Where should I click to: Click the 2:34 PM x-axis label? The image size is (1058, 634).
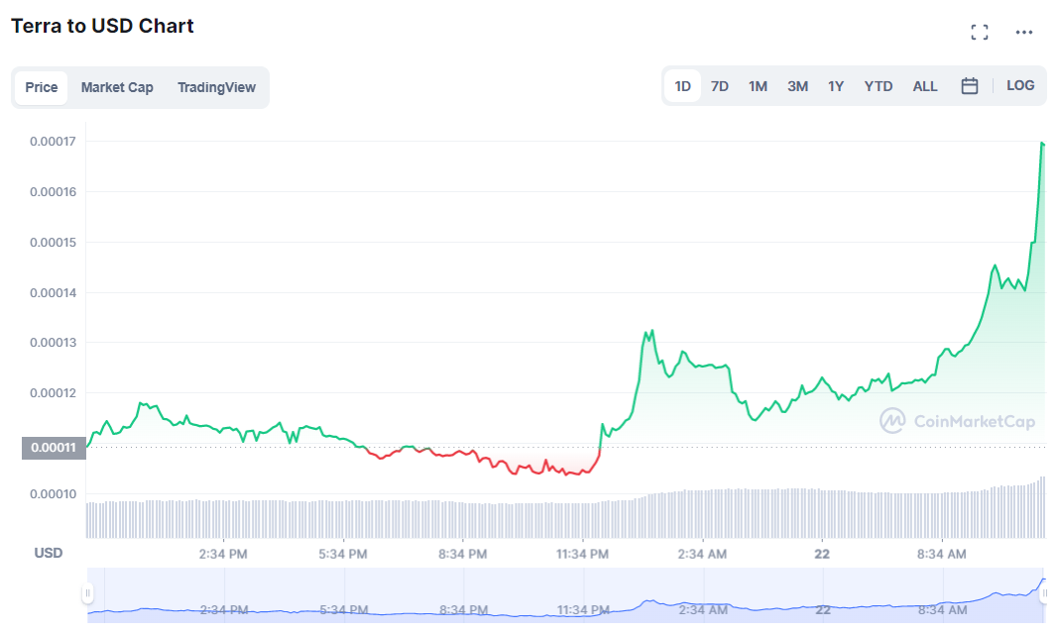223,555
